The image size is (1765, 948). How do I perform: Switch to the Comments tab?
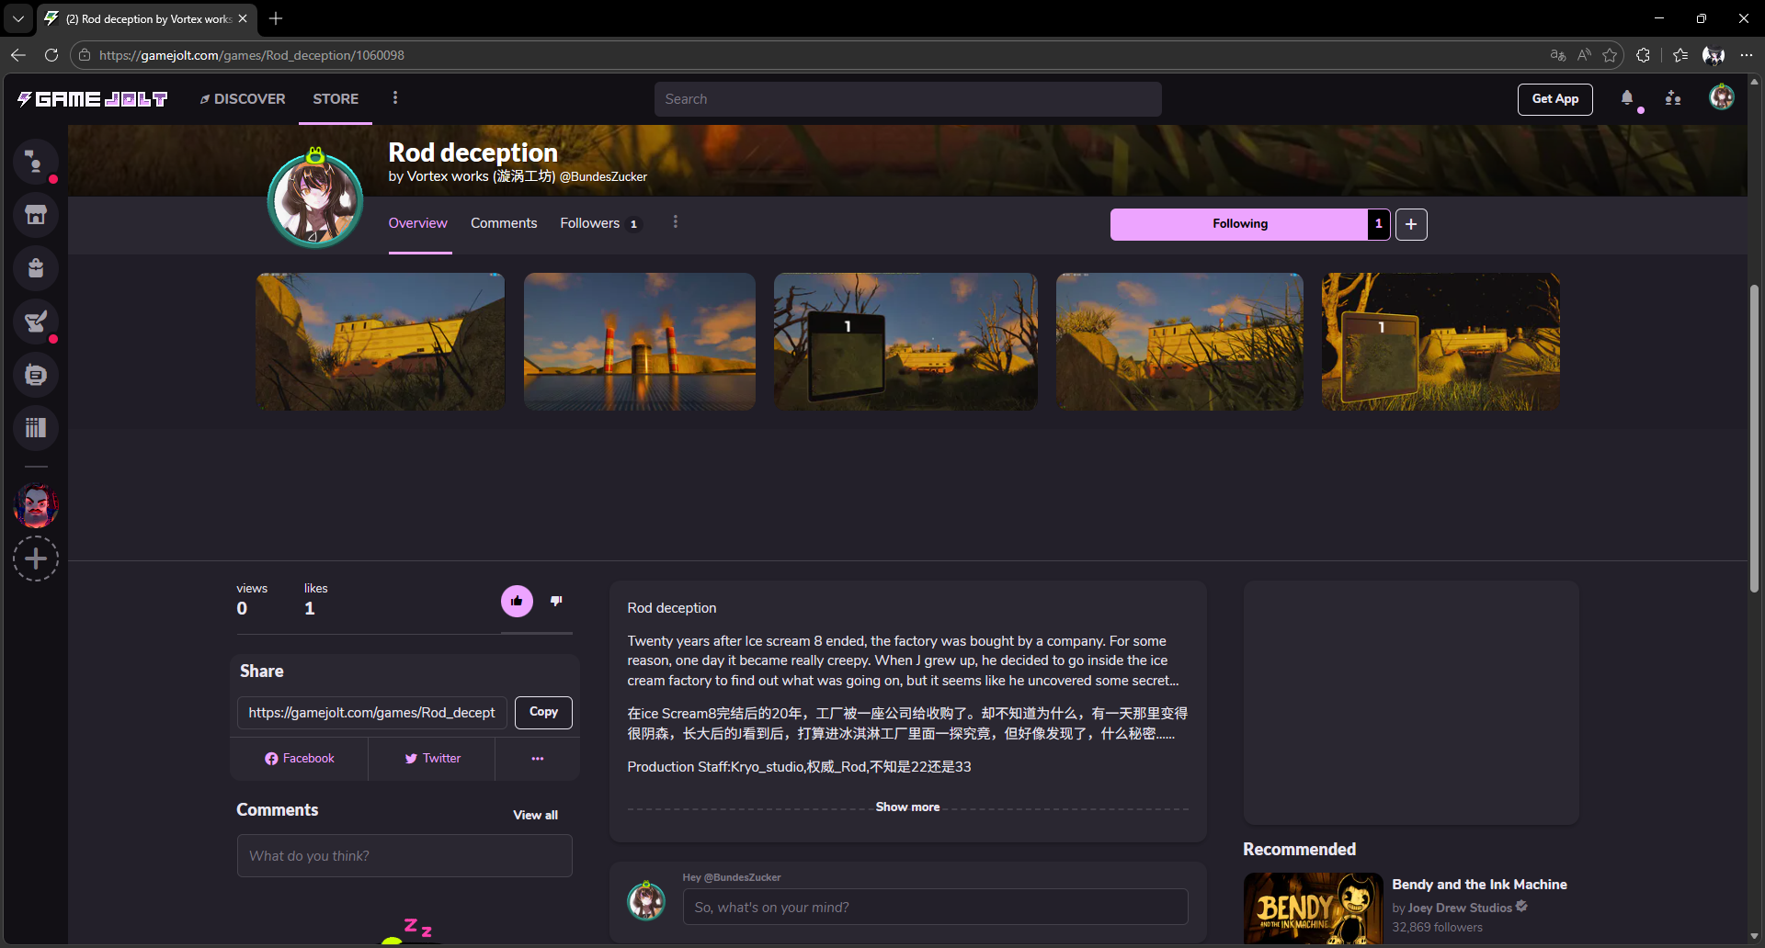(504, 223)
